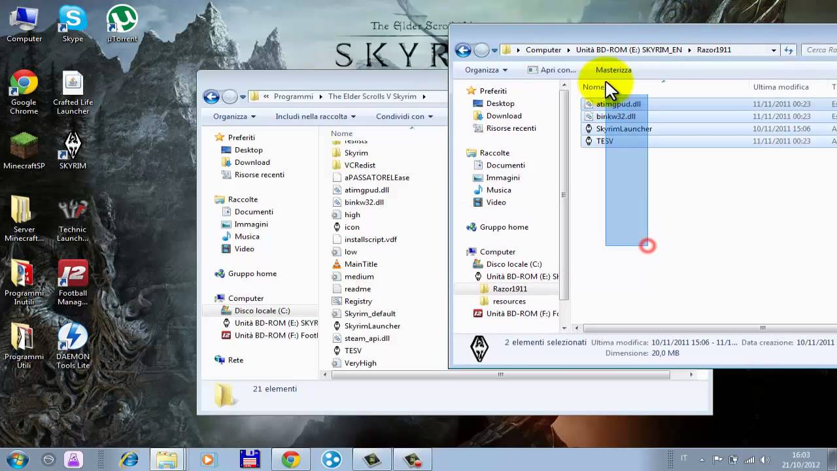This screenshot has height=471, width=837.
Task: Click the Chrome taskbar icon
Action: click(291, 459)
